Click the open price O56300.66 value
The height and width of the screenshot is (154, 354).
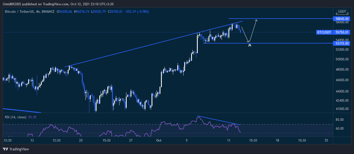tap(64, 11)
